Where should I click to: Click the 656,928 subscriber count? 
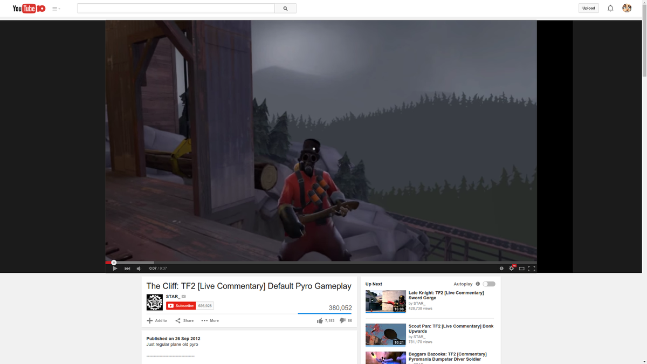click(x=205, y=306)
